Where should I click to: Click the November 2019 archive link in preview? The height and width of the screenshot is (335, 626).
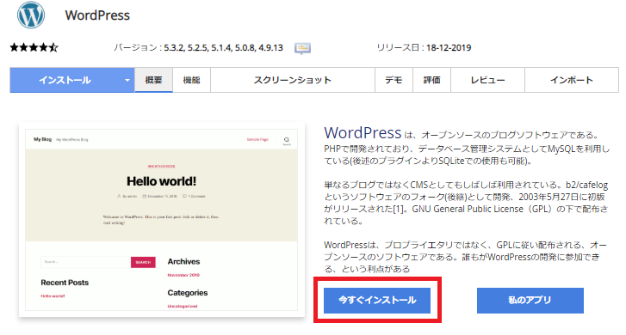(183, 275)
